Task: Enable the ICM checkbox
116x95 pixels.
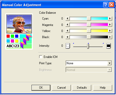Action: tap(41, 57)
